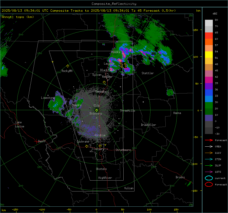Click the storm top value 5.4
Image resolution: width=228 pixels, height=213 pixels.
click(123, 64)
